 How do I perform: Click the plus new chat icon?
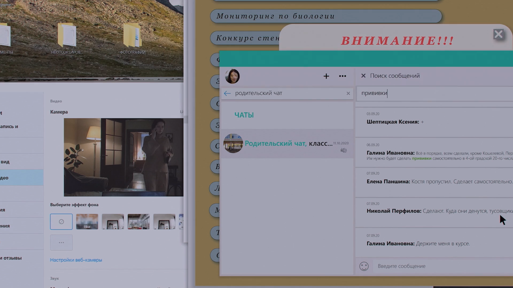[x=326, y=76]
